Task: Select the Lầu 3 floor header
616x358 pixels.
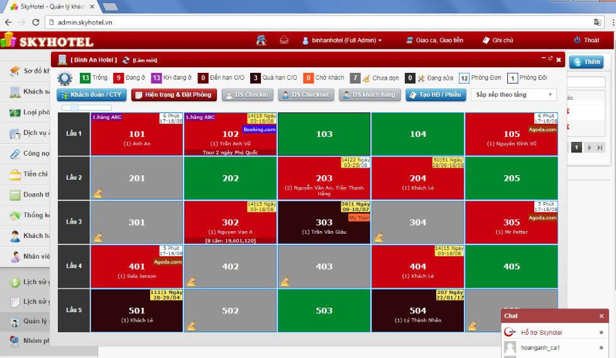Action: tap(74, 222)
